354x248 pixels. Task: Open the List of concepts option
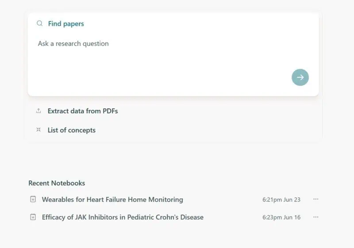(x=72, y=130)
